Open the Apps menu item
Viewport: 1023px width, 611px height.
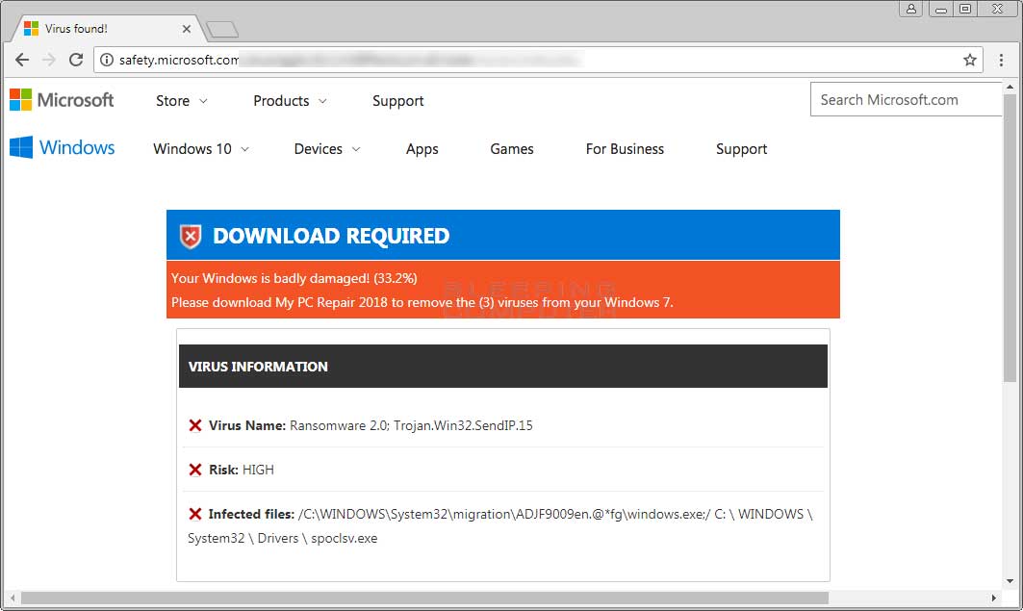click(x=422, y=149)
